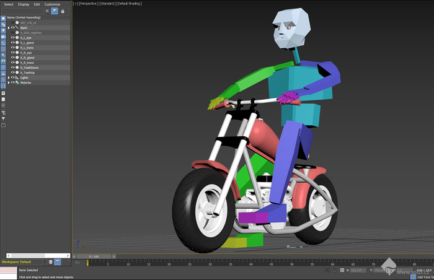Image resolution: width=434 pixels, height=280 pixels.
Task: Hide the h_TeethDown object
Action: pos(13,68)
